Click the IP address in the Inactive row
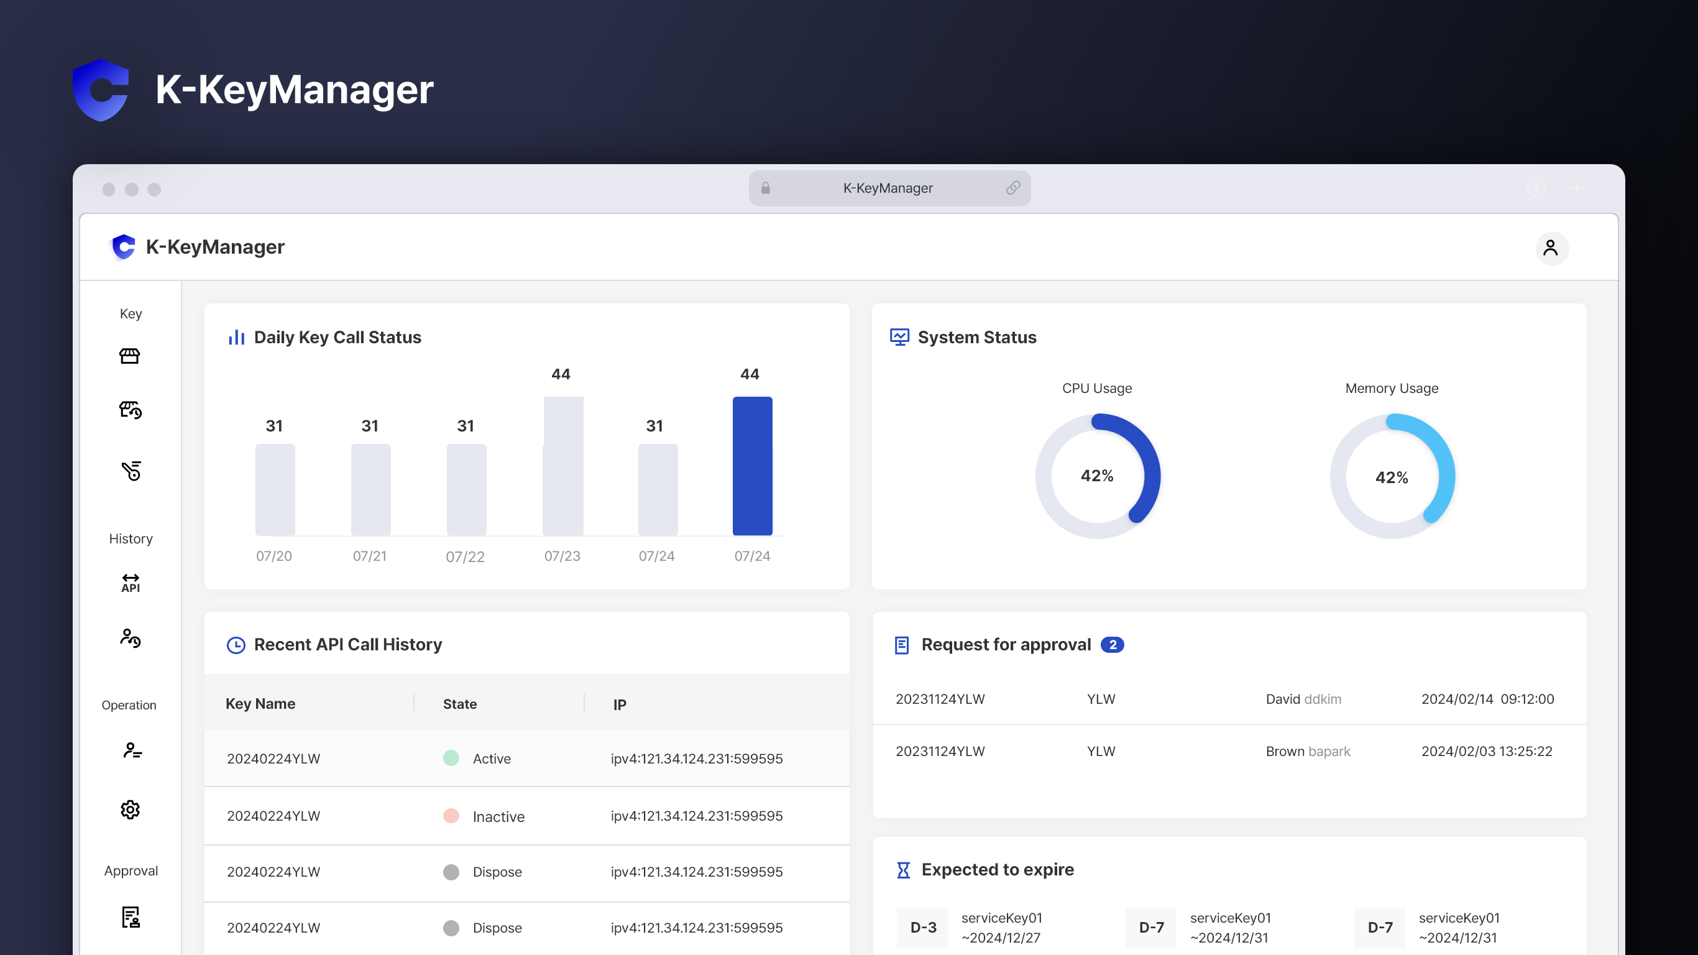This screenshot has height=955, width=1698. (x=696, y=816)
